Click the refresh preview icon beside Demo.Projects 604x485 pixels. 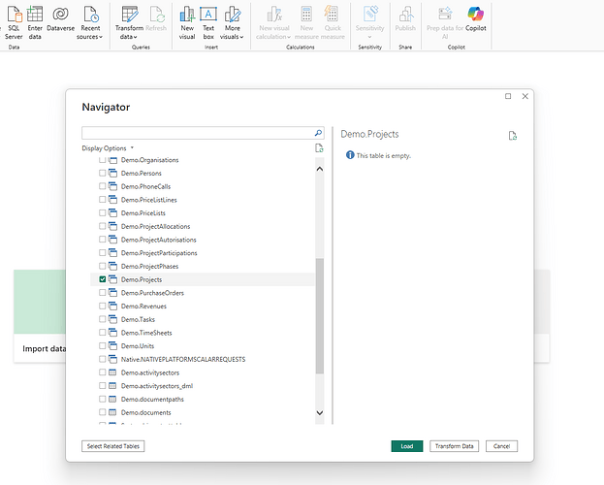click(513, 136)
